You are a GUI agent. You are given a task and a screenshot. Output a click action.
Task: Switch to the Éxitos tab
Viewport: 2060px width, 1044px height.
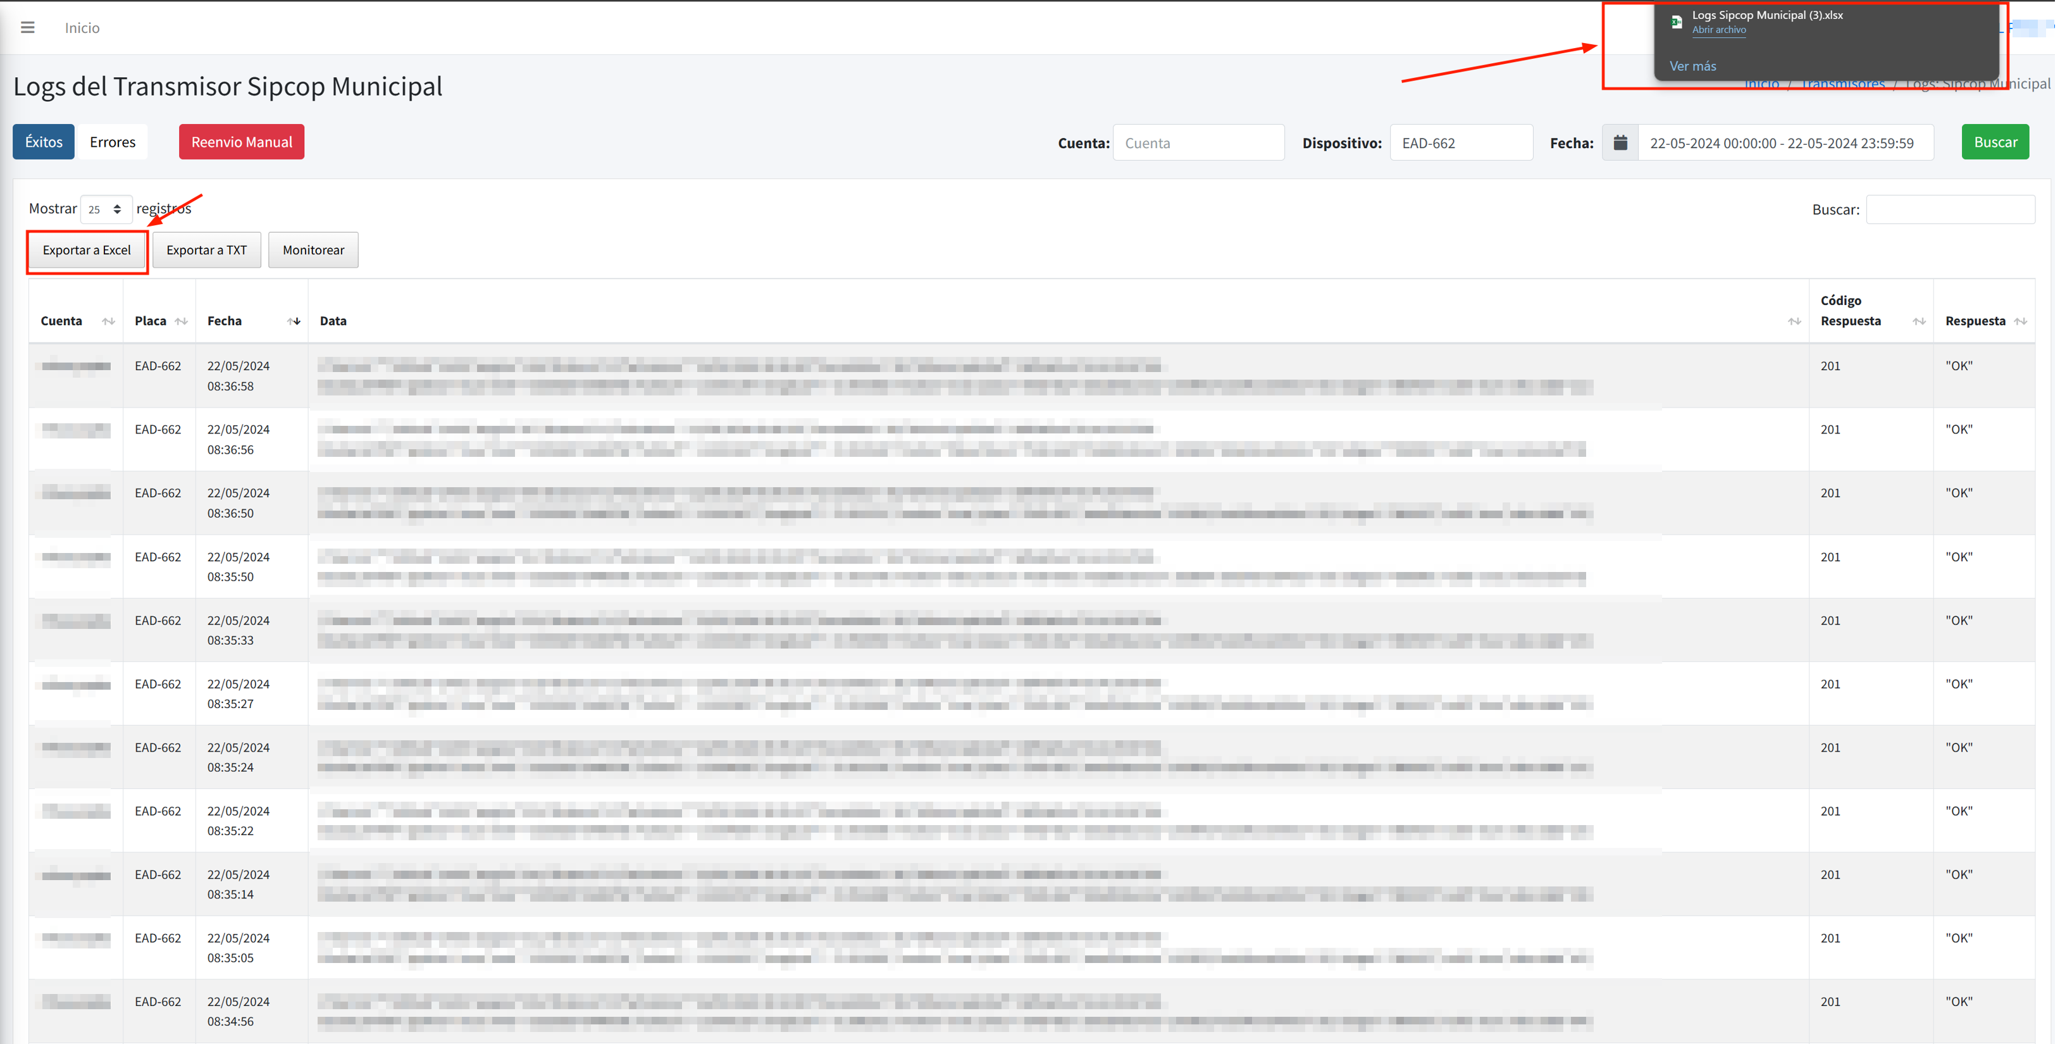(x=43, y=142)
